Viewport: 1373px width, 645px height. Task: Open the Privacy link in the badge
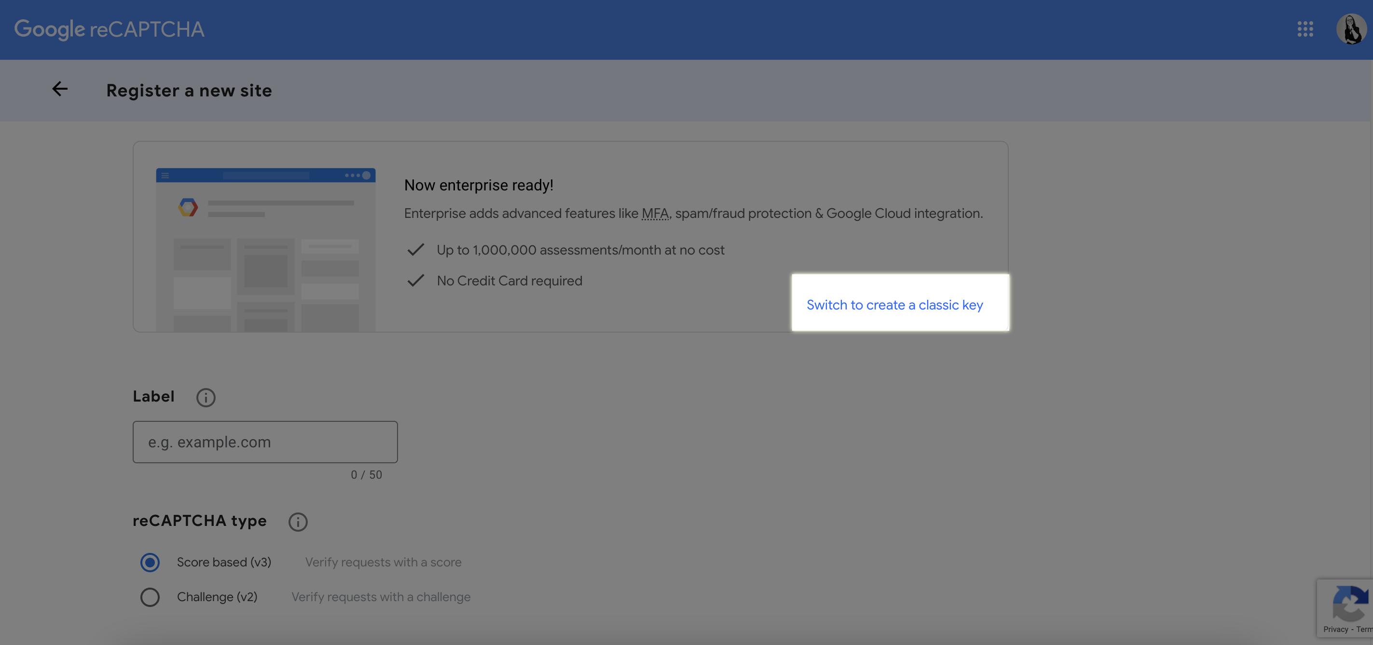click(1336, 630)
